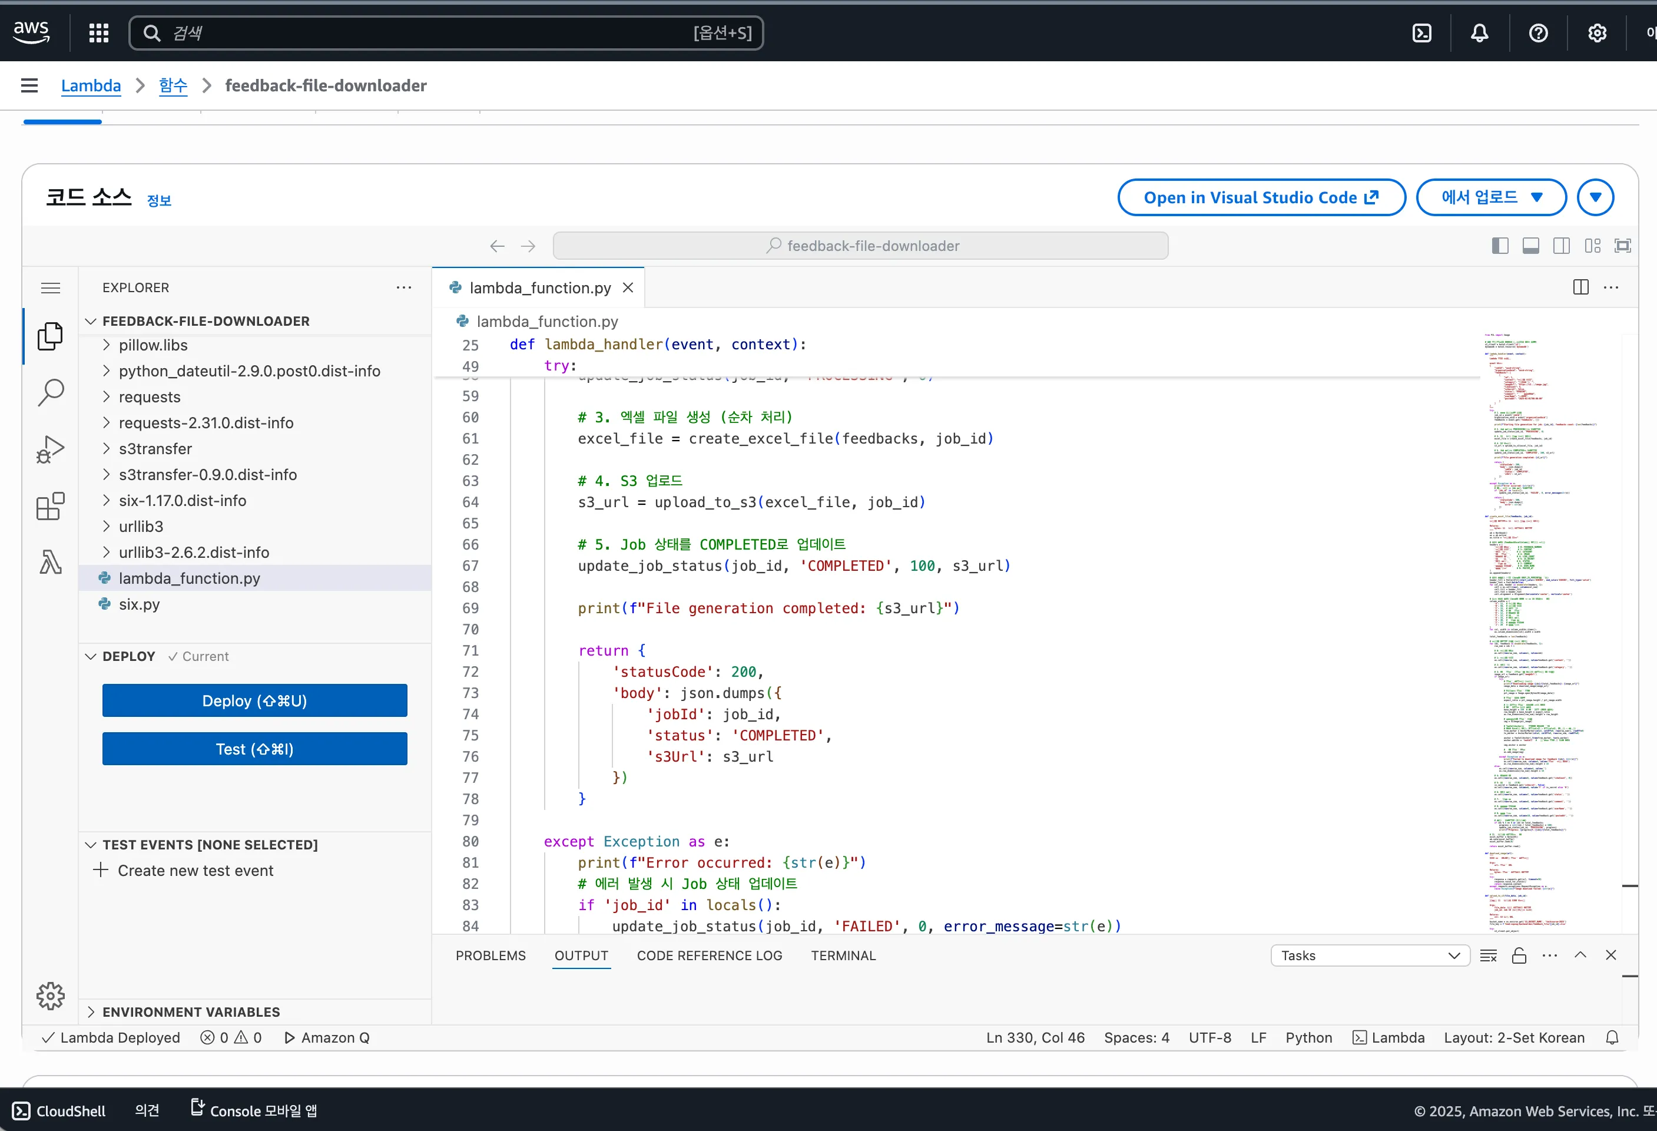Expand the requests folder
Viewport: 1657px width, 1131px height.
[x=149, y=397]
